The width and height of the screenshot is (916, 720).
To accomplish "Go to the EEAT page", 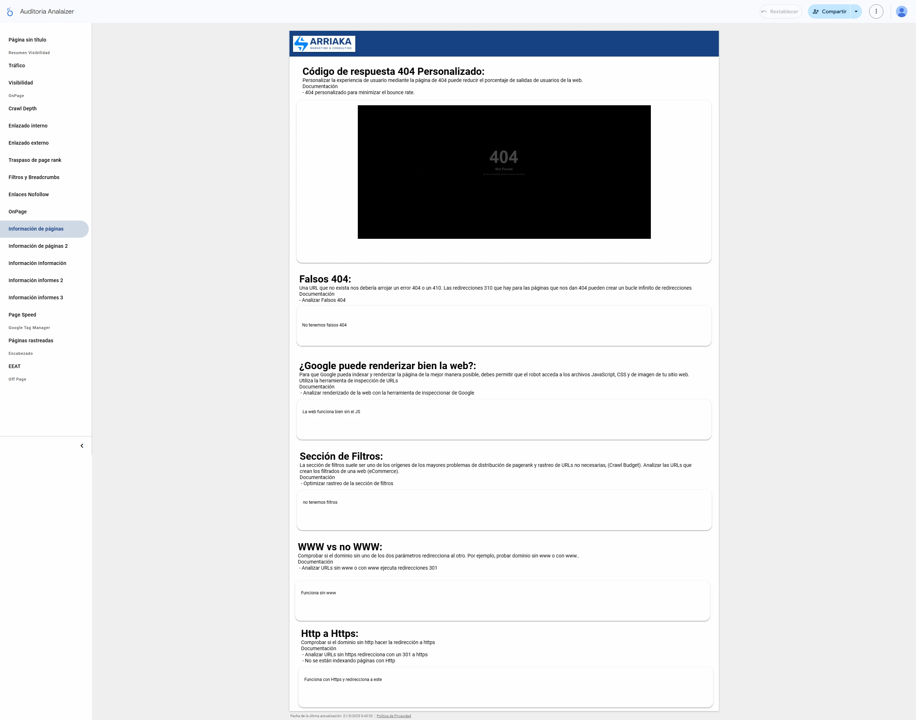I will click(15, 366).
